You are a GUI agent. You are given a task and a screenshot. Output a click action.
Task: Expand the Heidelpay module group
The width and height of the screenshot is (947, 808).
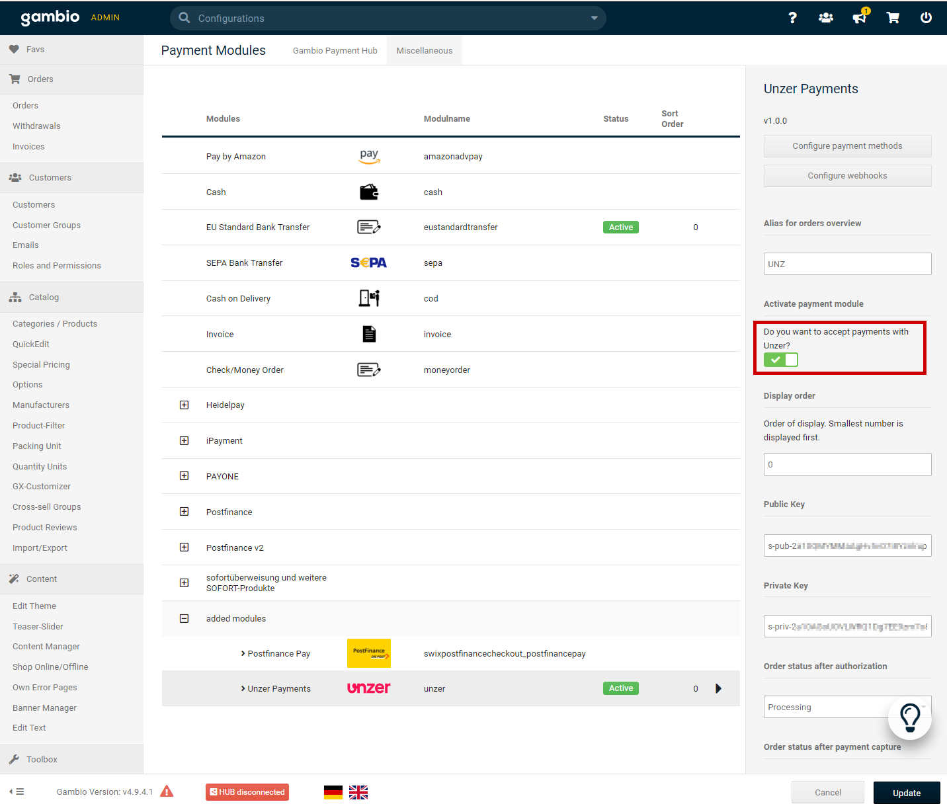(x=185, y=405)
